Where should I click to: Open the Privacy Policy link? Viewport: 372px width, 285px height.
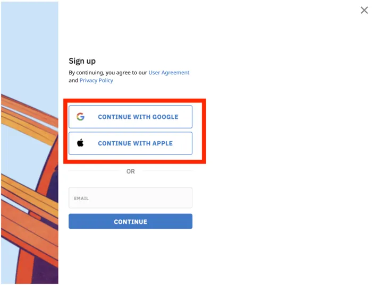pyautogui.click(x=96, y=80)
